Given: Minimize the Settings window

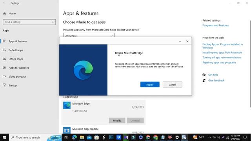Looking at the screenshot, I should (230, 3).
